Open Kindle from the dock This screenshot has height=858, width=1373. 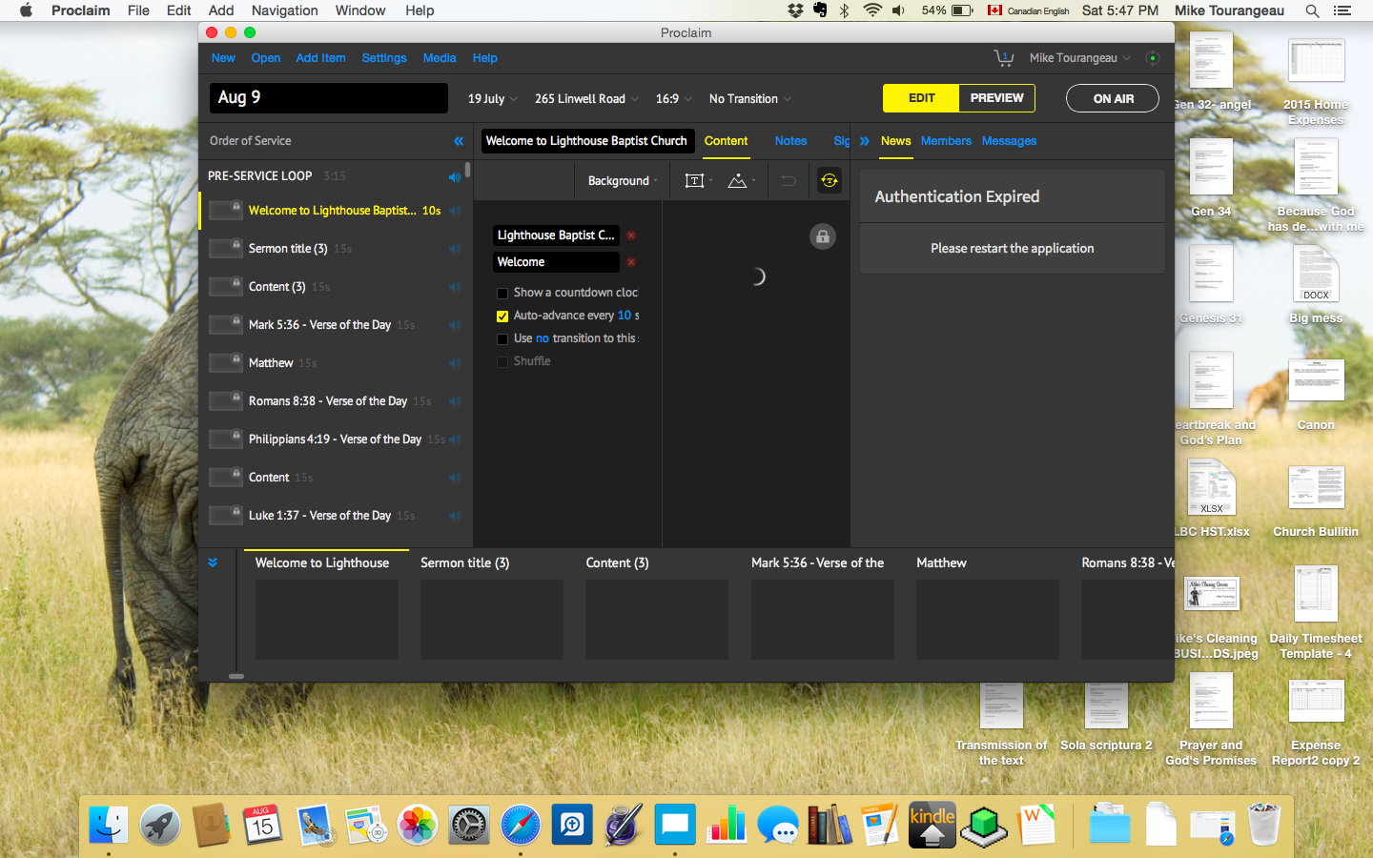(x=932, y=825)
